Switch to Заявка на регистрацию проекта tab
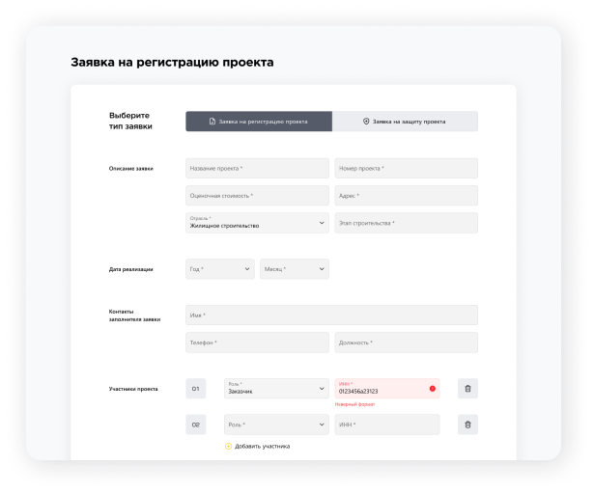This screenshot has height=493, width=594. pos(259,122)
